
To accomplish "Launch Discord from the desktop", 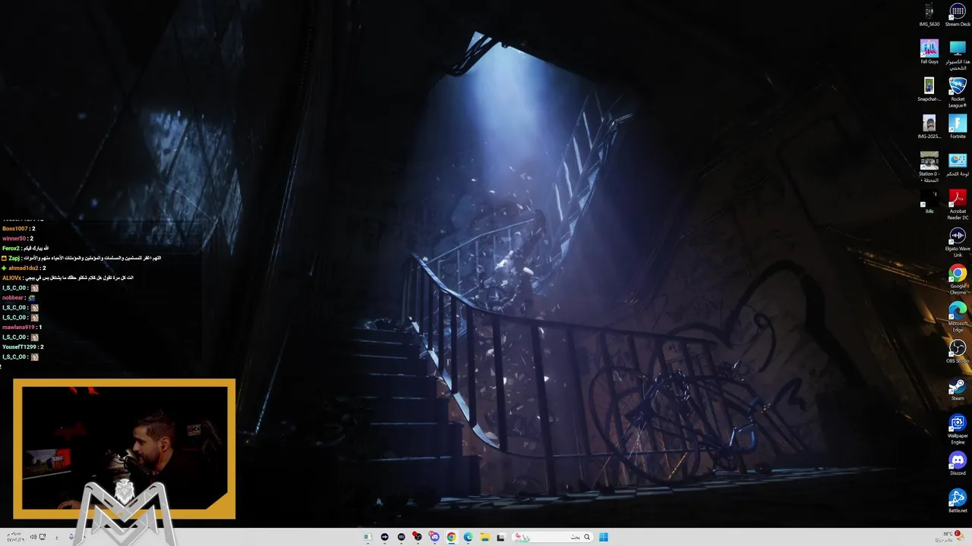I will [x=958, y=463].
